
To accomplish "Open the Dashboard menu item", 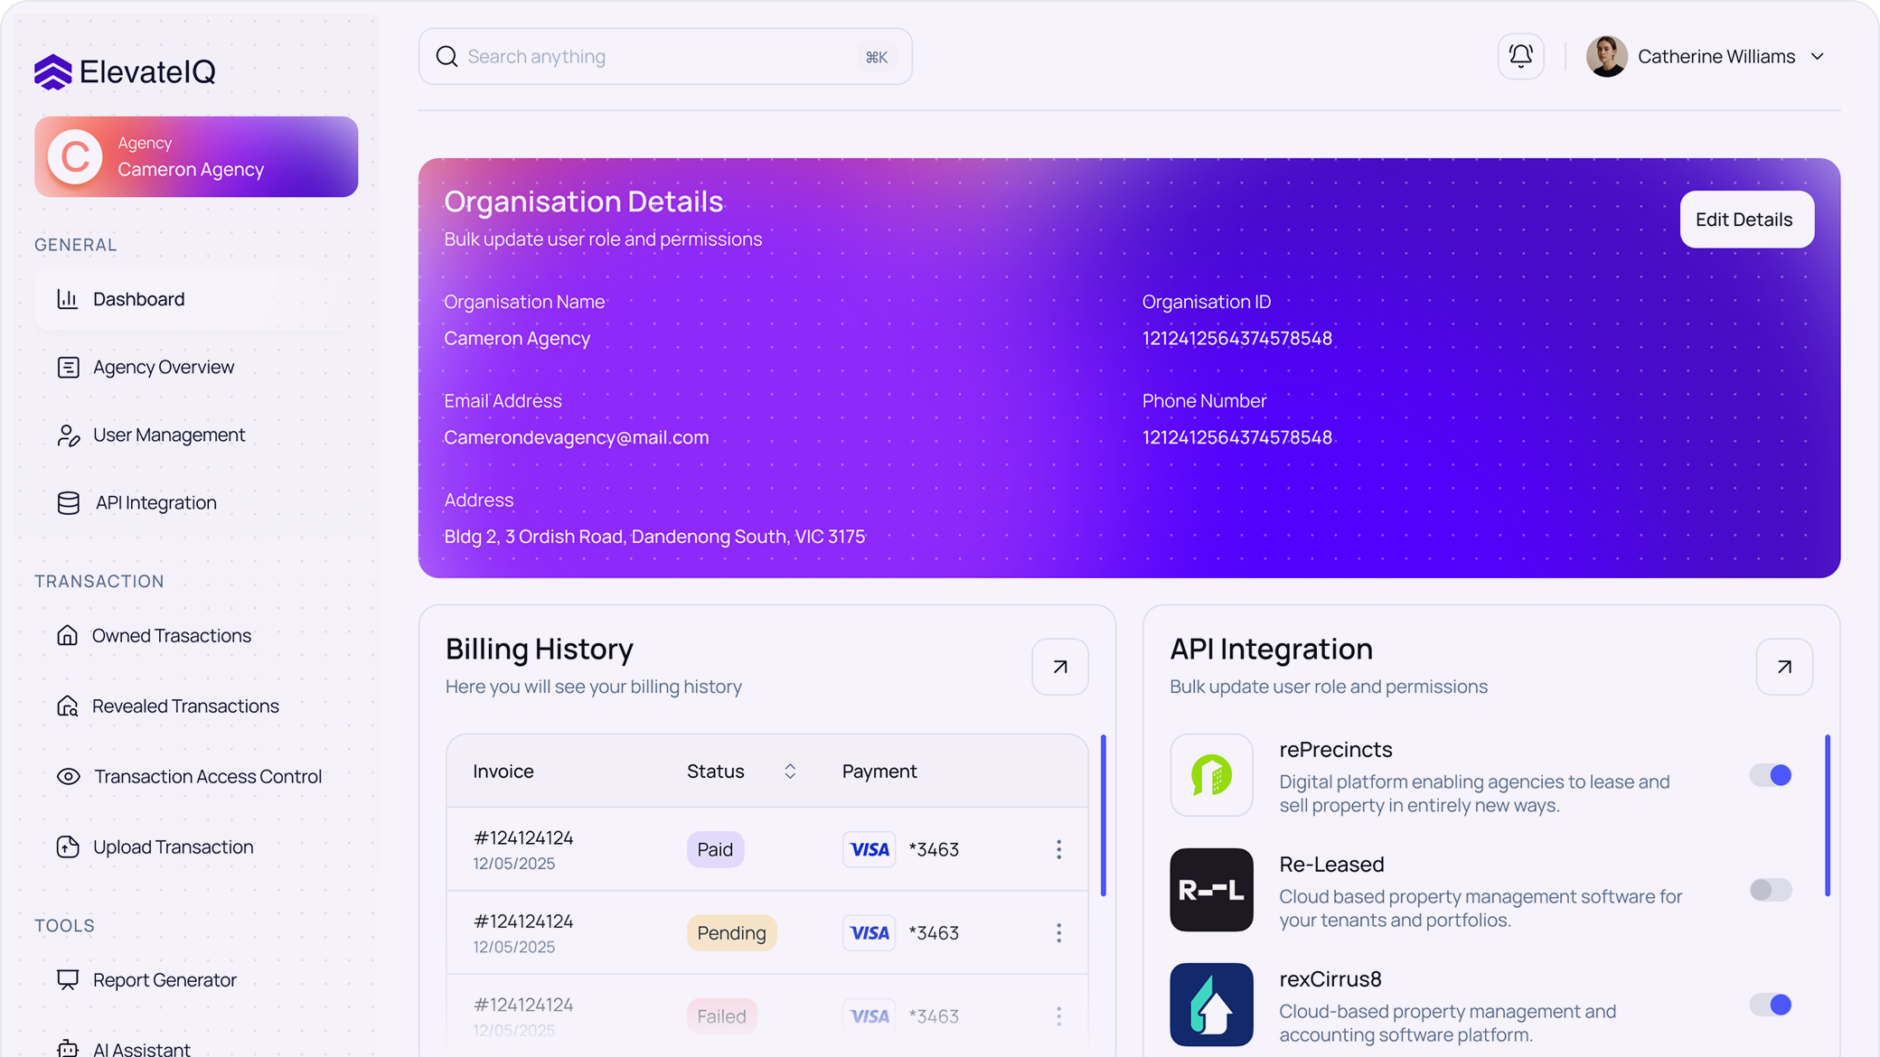I will click(196, 299).
